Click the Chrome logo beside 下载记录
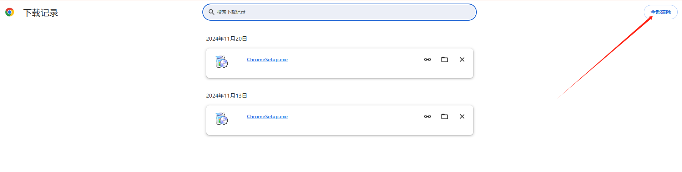This screenshot has height=172, width=682. tap(10, 12)
